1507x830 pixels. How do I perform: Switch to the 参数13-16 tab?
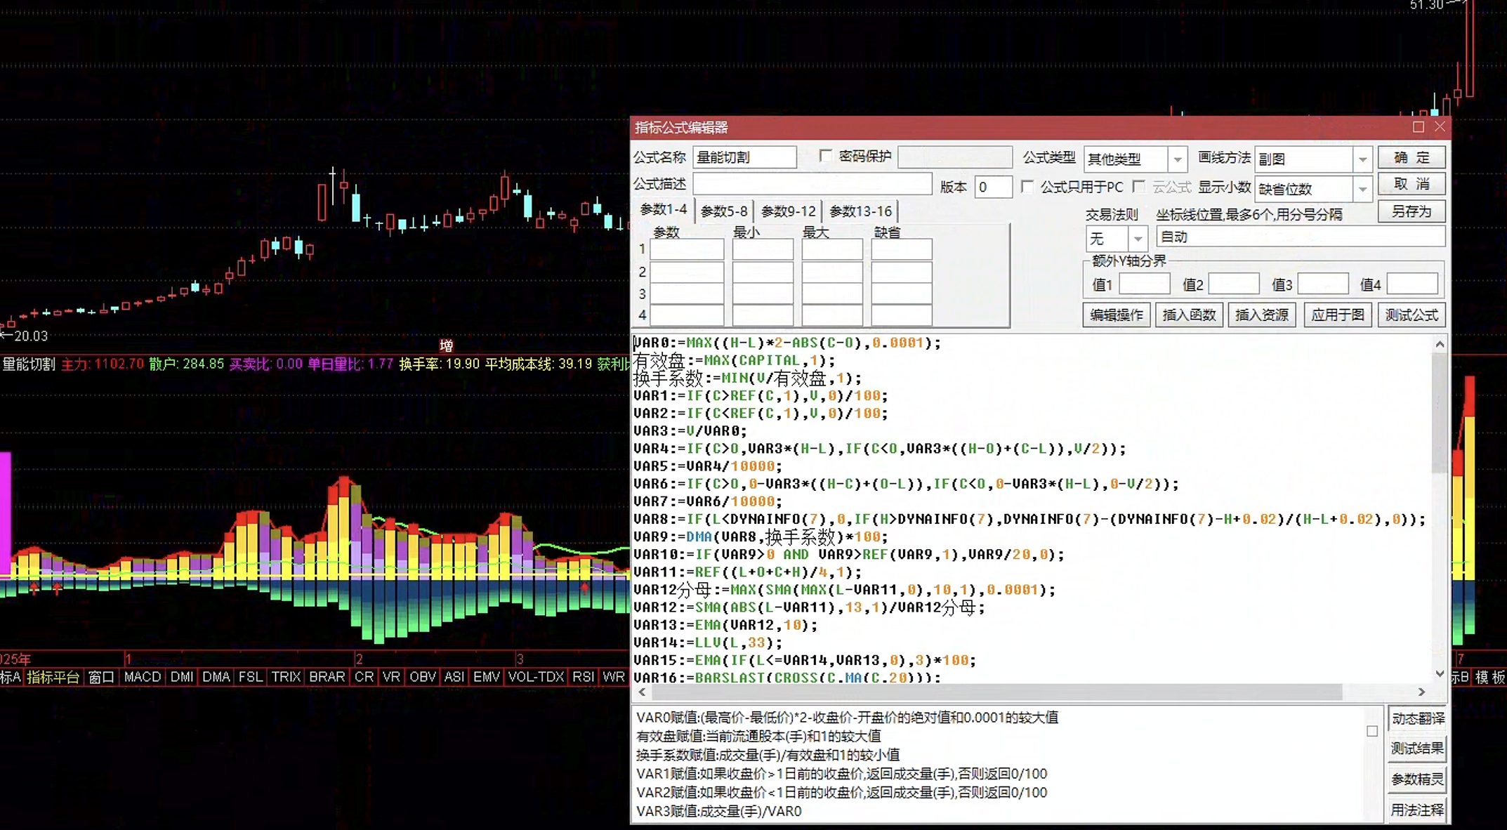860,211
